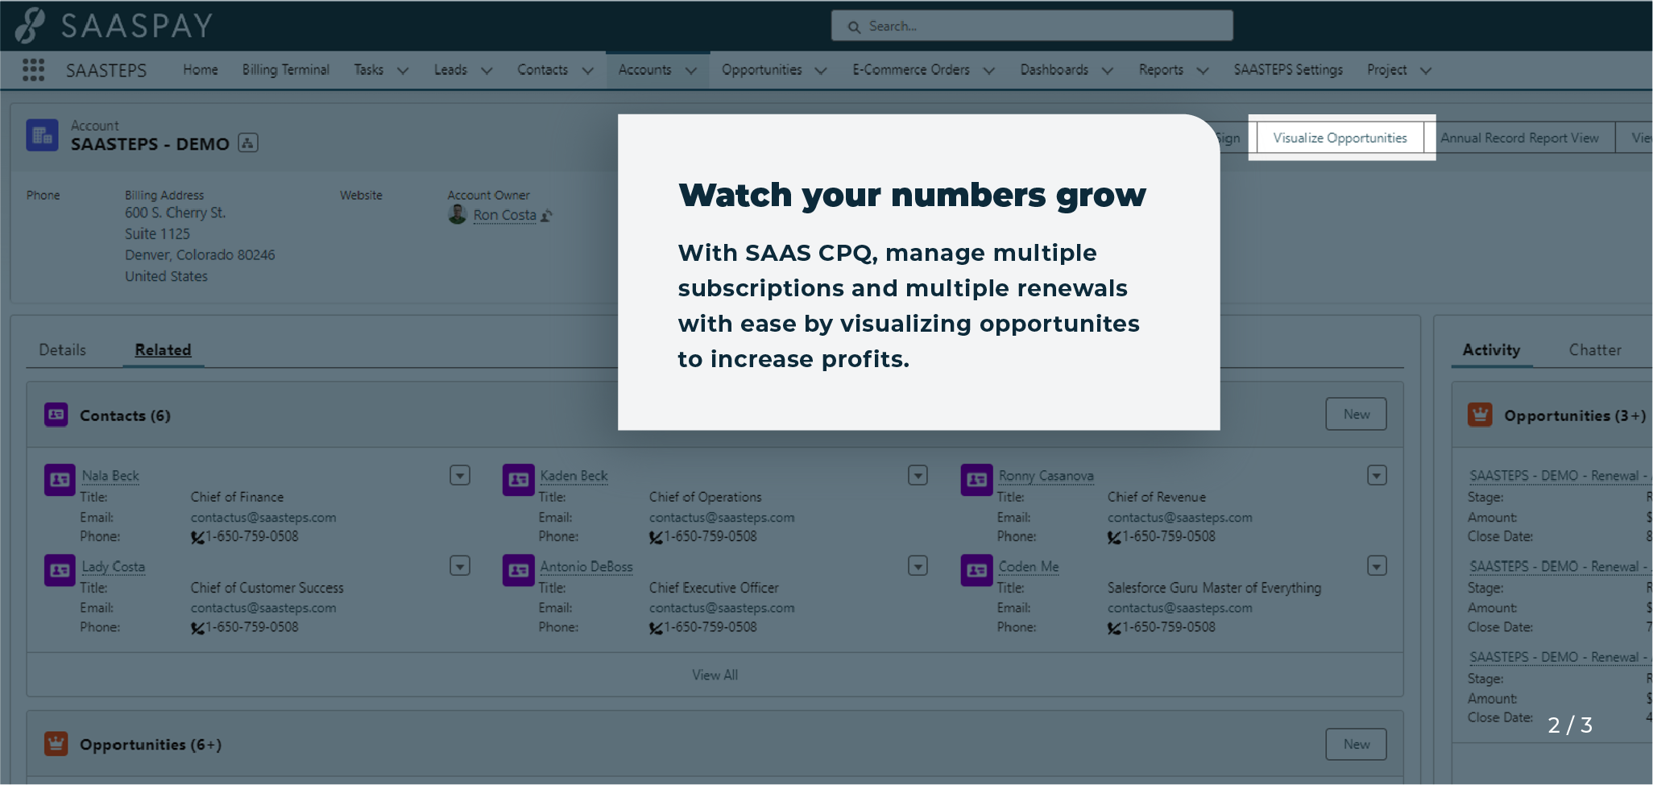Click the phone dial icon for Nala Beck
This screenshot has height=785, width=1653.
point(197,537)
